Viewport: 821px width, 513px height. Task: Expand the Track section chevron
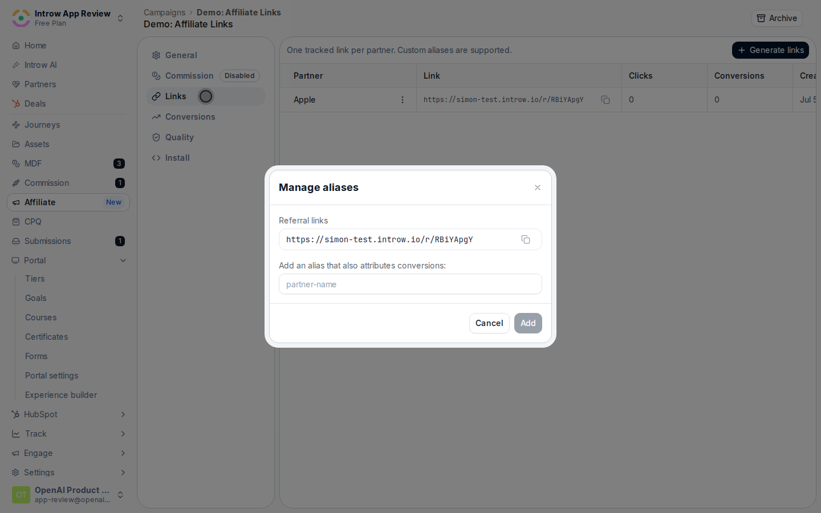coord(123,434)
